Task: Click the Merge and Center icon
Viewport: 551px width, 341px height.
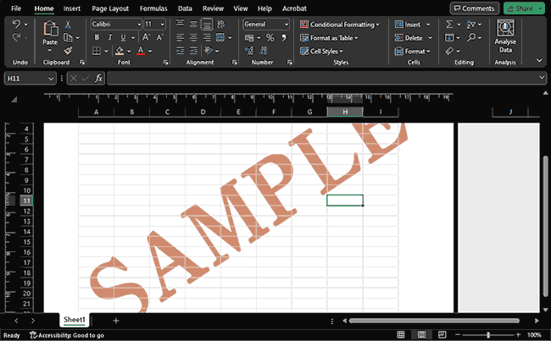Action: pyautogui.click(x=220, y=37)
